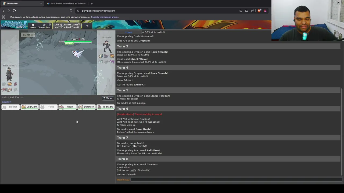Click the 'Luicifer fainted!' log line
344x193 pixels.
tap(126, 175)
